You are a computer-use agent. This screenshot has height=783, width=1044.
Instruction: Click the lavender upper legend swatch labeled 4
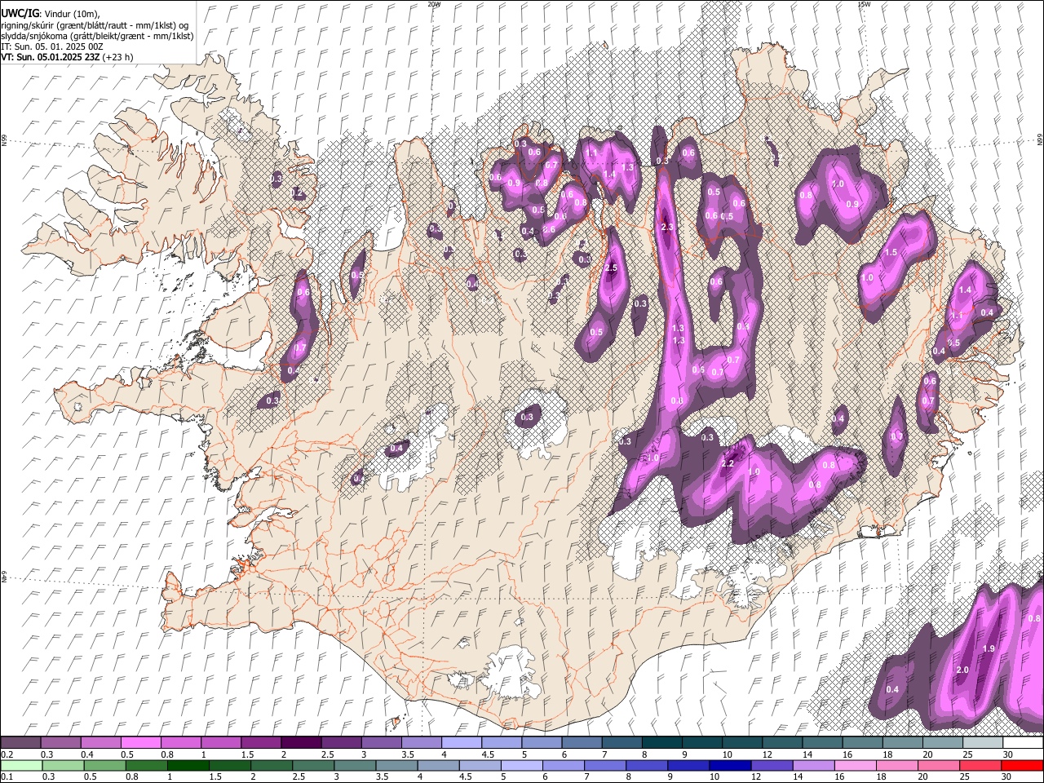point(460,743)
